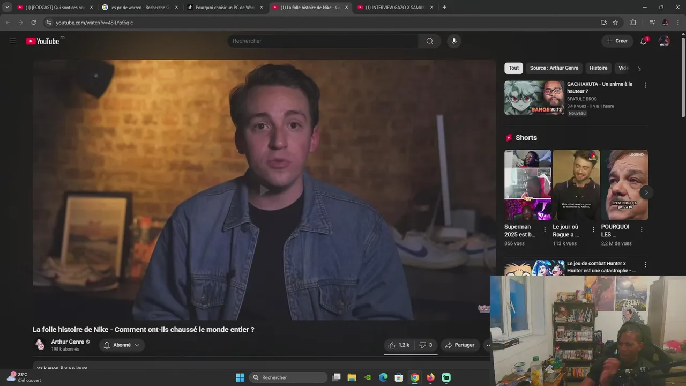Viewport: 686px width, 386px height.
Task: Open Le jeu de combat Hunter video
Action: pos(601,267)
